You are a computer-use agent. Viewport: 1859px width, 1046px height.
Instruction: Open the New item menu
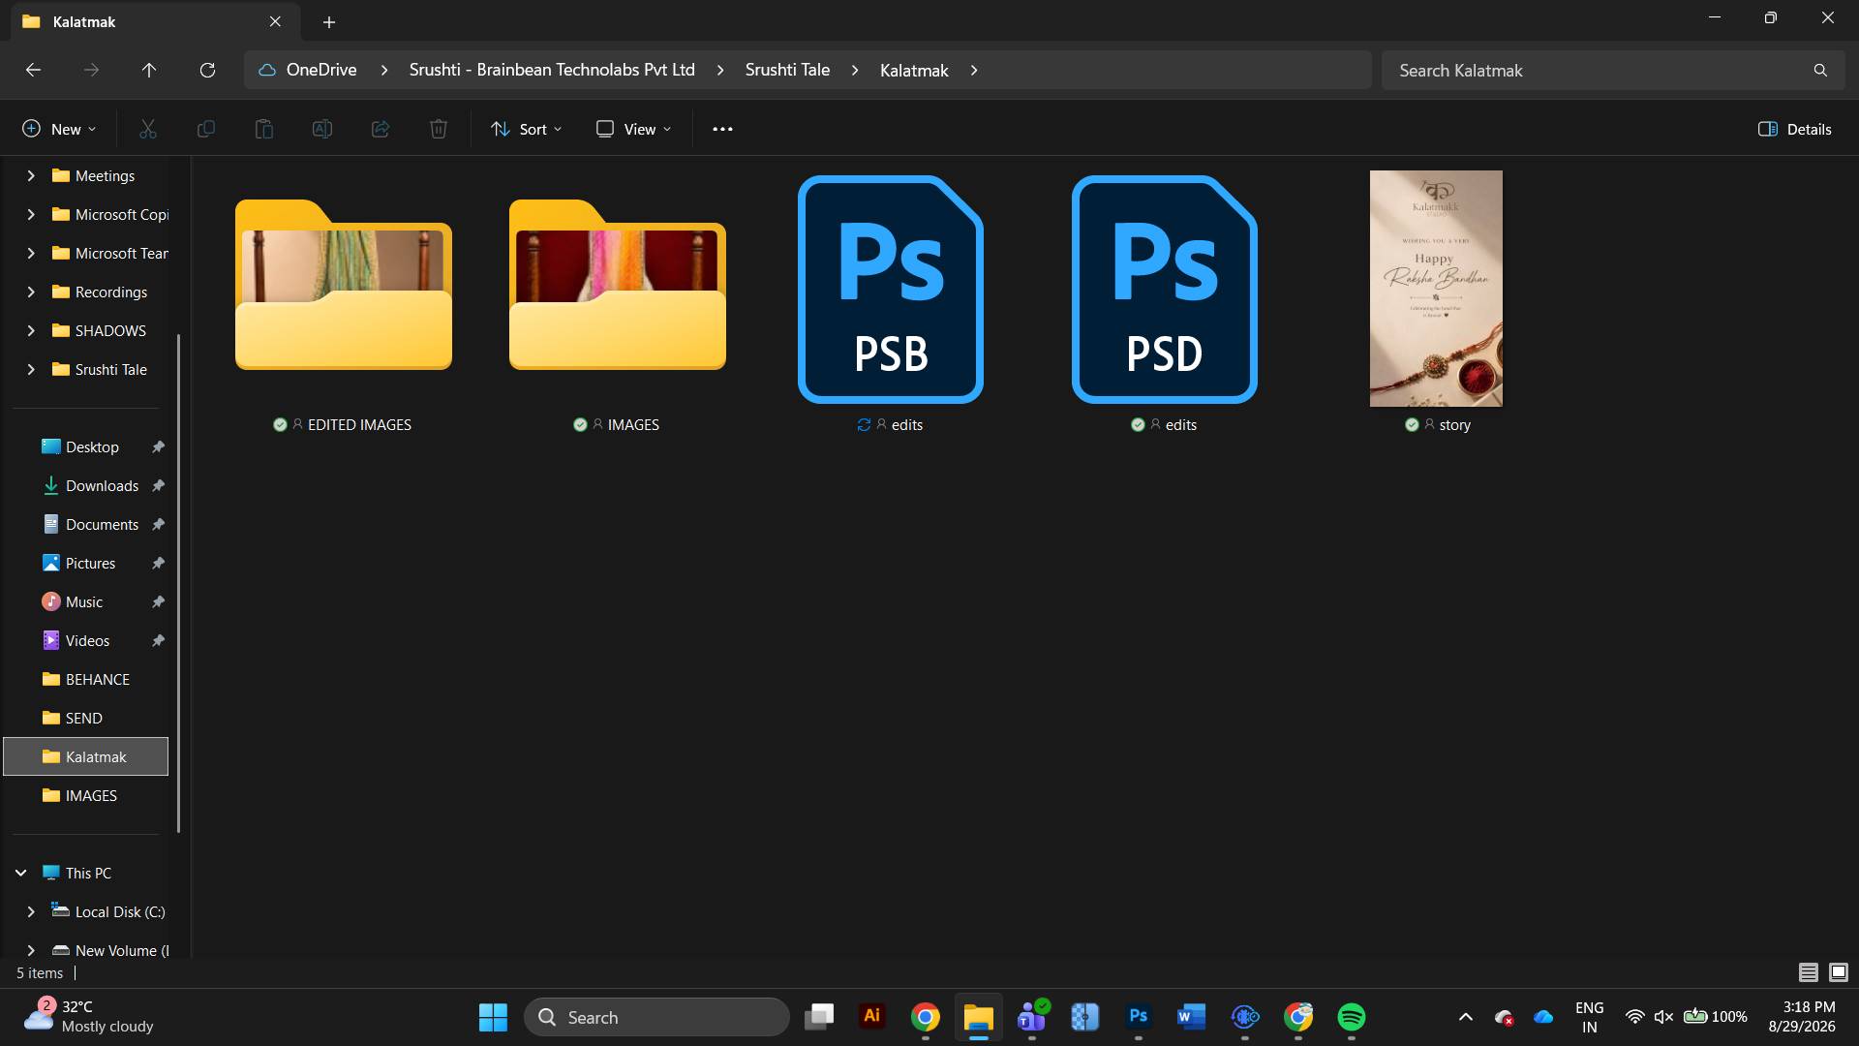click(59, 129)
